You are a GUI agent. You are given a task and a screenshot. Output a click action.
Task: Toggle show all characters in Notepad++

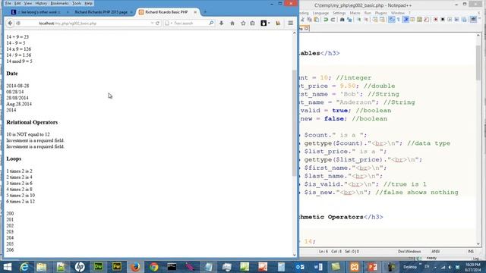[x=399, y=20]
